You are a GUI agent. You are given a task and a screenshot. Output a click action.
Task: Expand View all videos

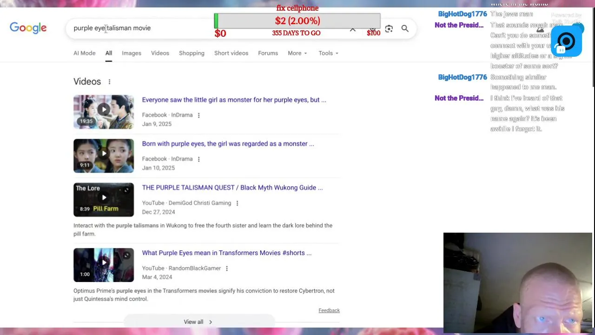click(199, 322)
